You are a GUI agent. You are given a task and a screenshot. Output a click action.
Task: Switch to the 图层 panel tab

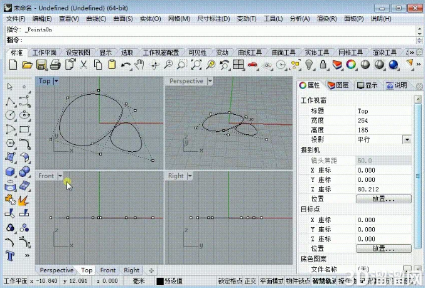click(x=338, y=85)
